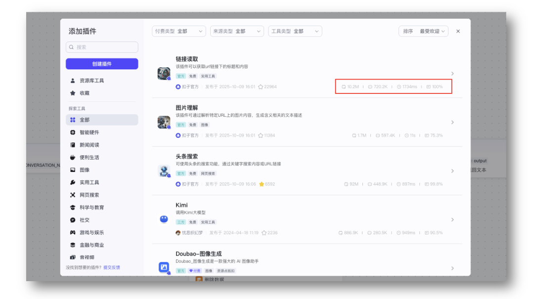Open the 来源类型 filter dropdown
Screen dimensions: 534x299
point(237,31)
